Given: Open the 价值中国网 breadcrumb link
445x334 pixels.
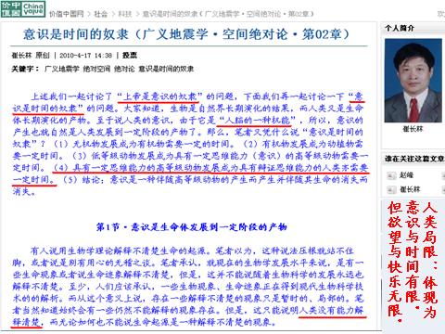Looking at the screenshot, I should 66,14.
